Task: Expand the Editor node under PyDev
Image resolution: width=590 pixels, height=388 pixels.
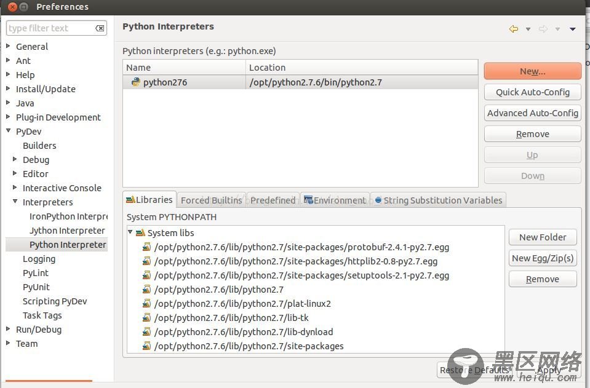Action: pos(15,173)
